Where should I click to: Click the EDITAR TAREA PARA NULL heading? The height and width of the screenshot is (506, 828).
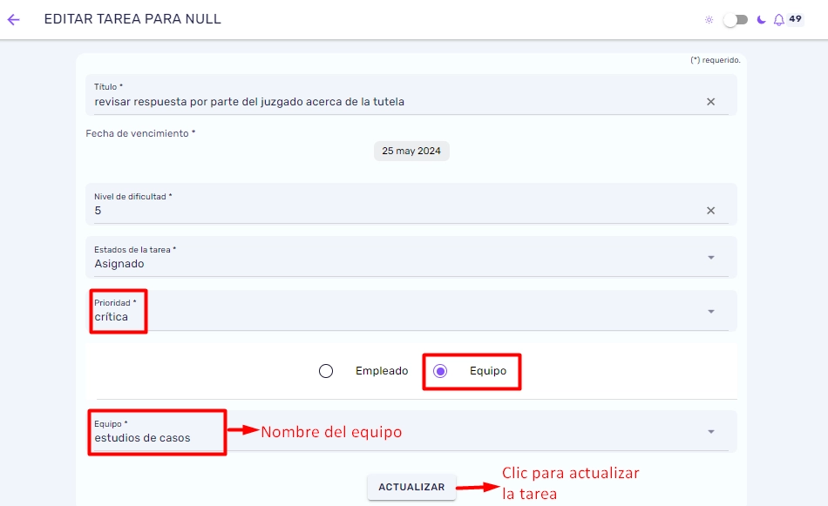132,19
